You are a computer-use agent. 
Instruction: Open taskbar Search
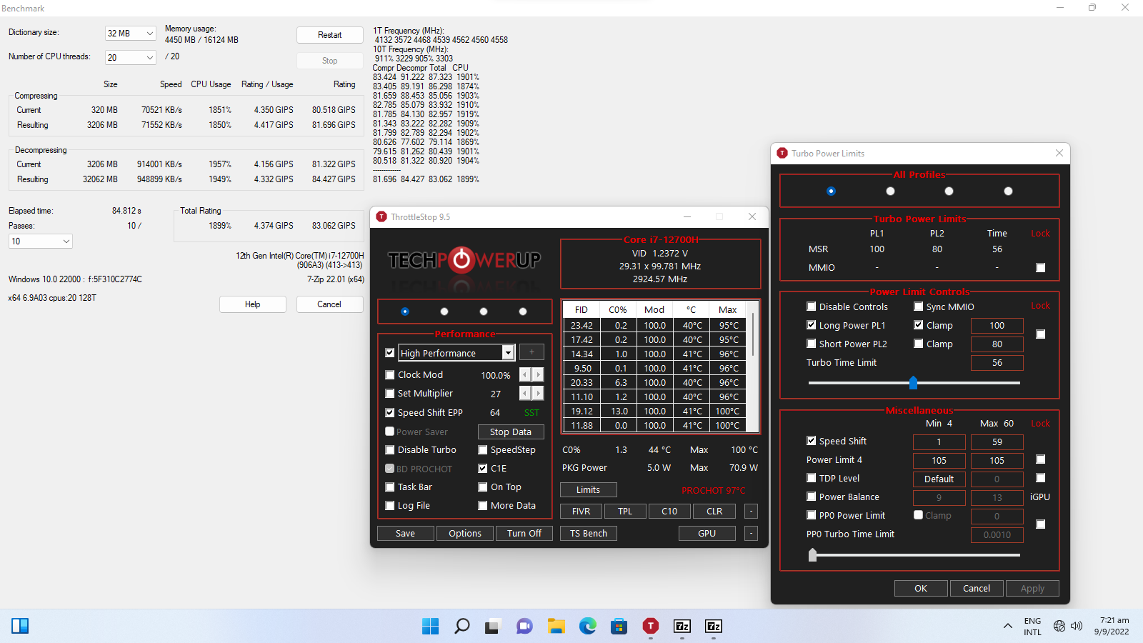(462, 627)
